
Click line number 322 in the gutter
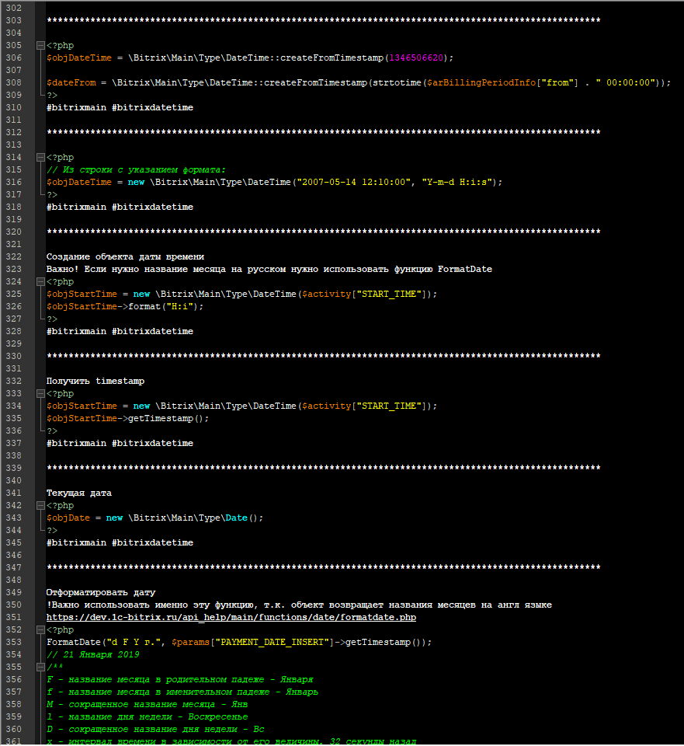15,256
